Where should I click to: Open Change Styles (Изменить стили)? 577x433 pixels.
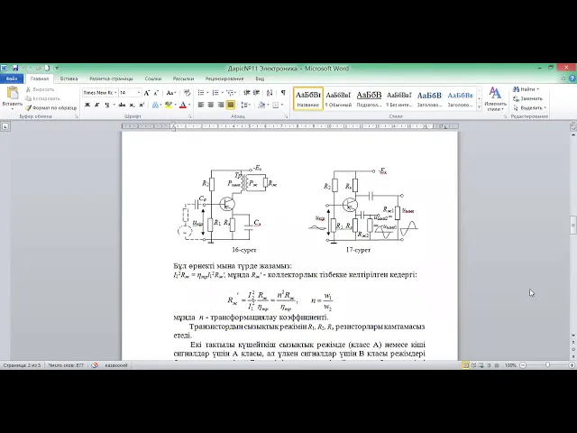(495, 99)
